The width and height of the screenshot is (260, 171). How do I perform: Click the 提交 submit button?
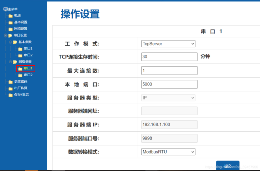[x=228, y=166]
